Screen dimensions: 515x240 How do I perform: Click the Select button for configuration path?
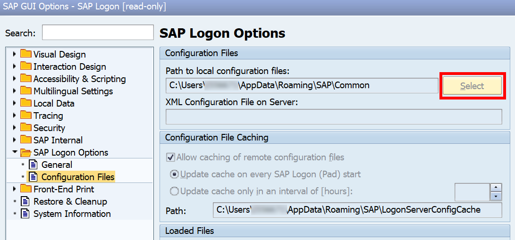472,86
